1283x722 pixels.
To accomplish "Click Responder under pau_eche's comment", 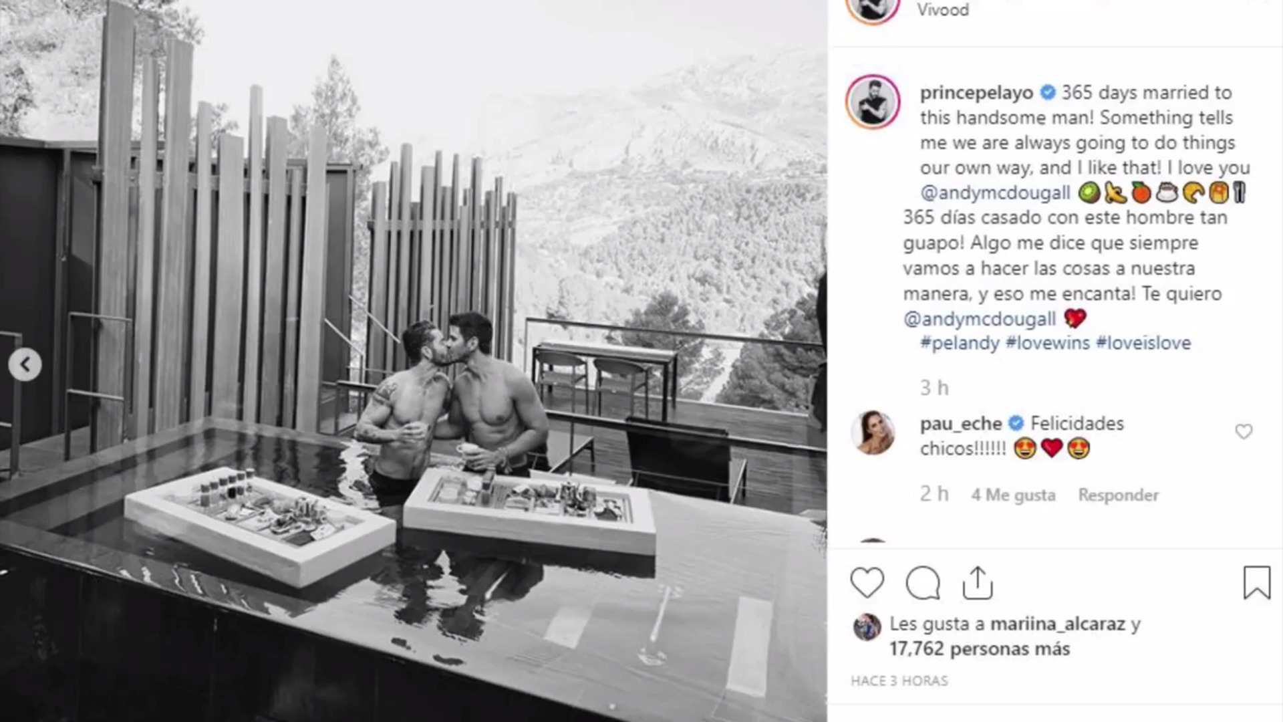I will click(x=1119, y=495).
